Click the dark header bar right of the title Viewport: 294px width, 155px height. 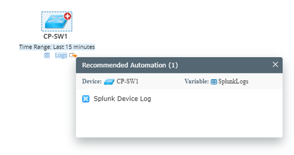(225, 65)
